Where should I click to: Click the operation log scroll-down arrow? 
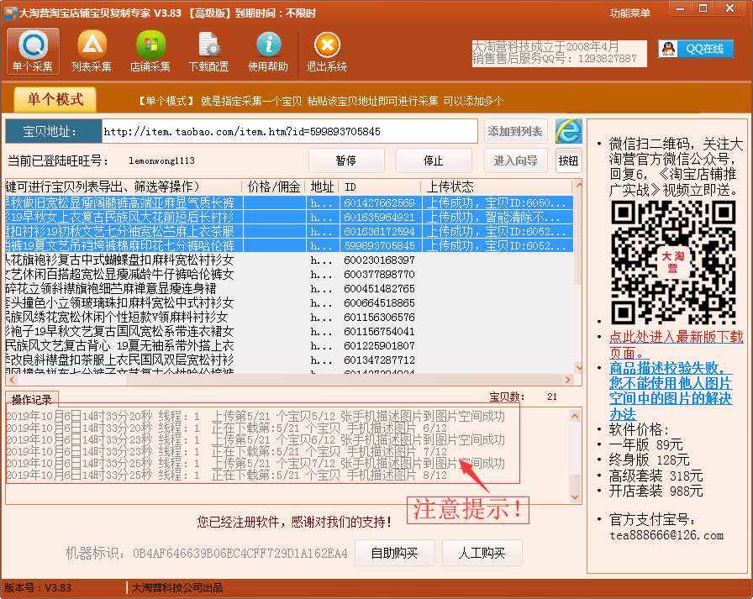(575, 497)
